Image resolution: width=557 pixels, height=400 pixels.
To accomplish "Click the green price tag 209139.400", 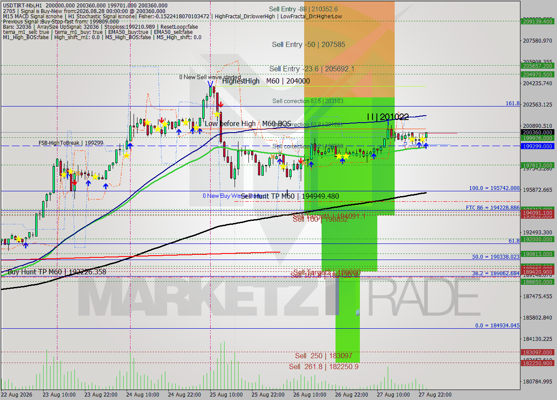I will click(x=538, y=21).
